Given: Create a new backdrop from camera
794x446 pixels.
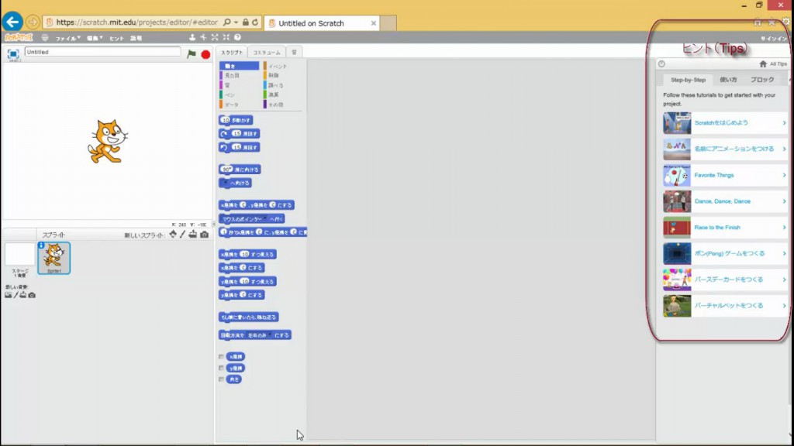Looking at the screenshot, I should [32, 295].
